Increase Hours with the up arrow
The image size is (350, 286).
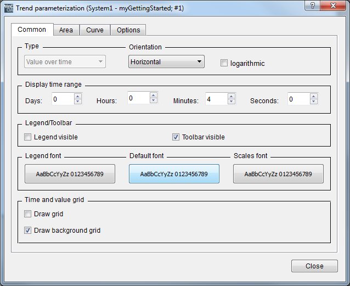(154, 95)
